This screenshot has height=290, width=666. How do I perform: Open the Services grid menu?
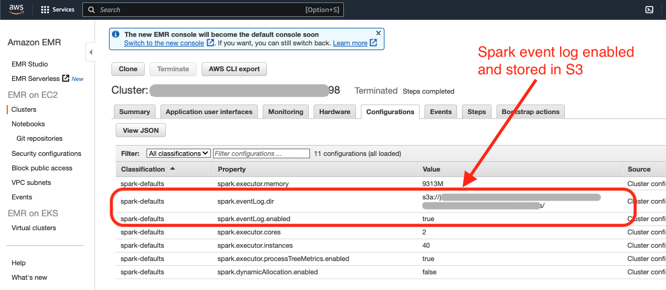pos(45,10)
